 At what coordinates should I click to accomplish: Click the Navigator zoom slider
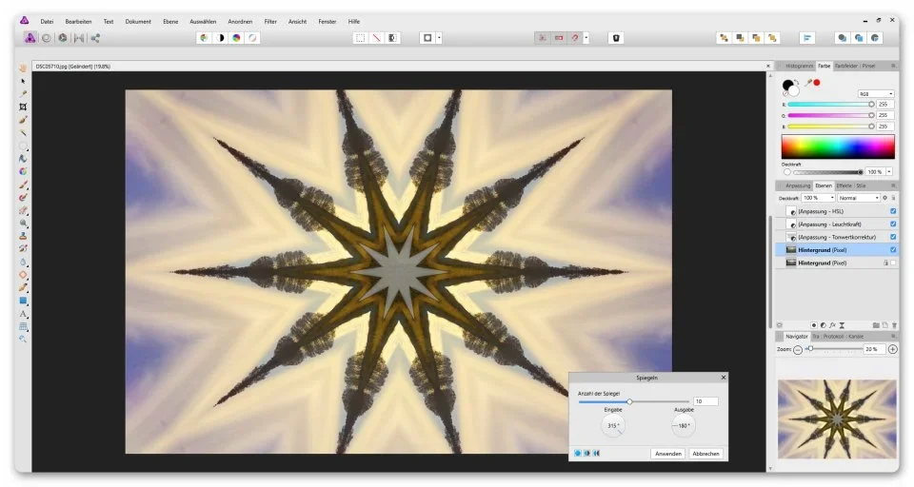coord(836,349)
